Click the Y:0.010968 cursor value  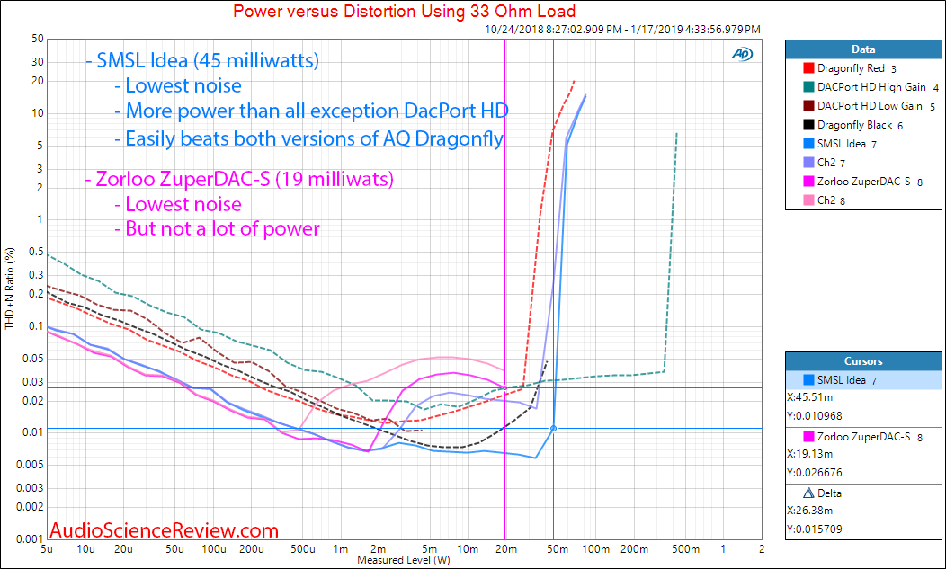click(x=814, y=415)
